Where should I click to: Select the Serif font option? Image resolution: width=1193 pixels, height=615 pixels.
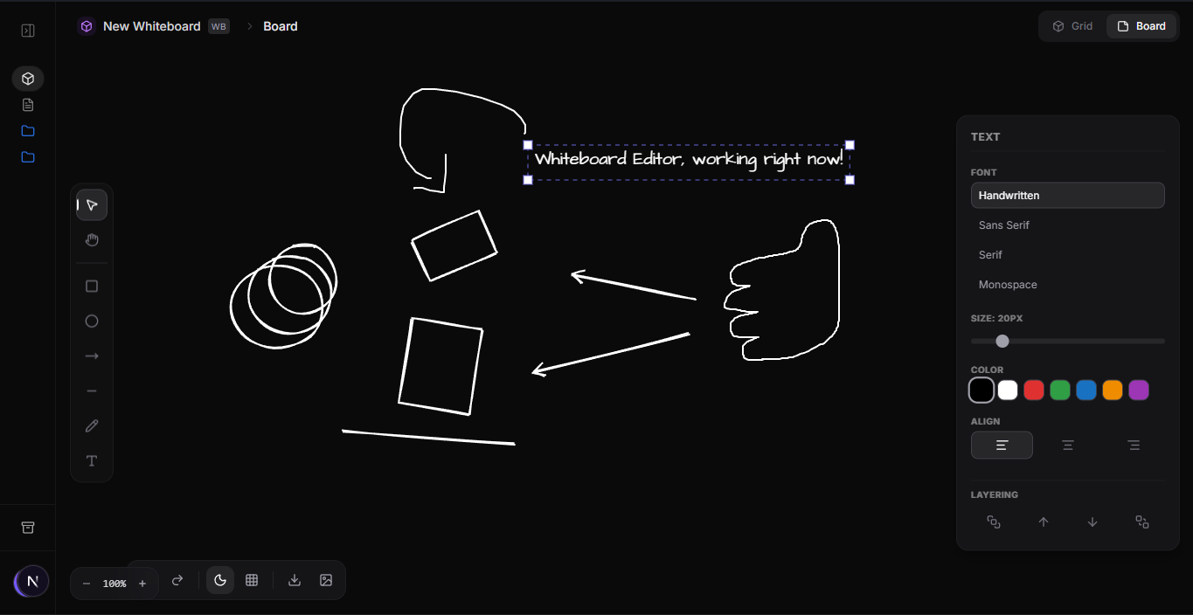tap(990, 254)
